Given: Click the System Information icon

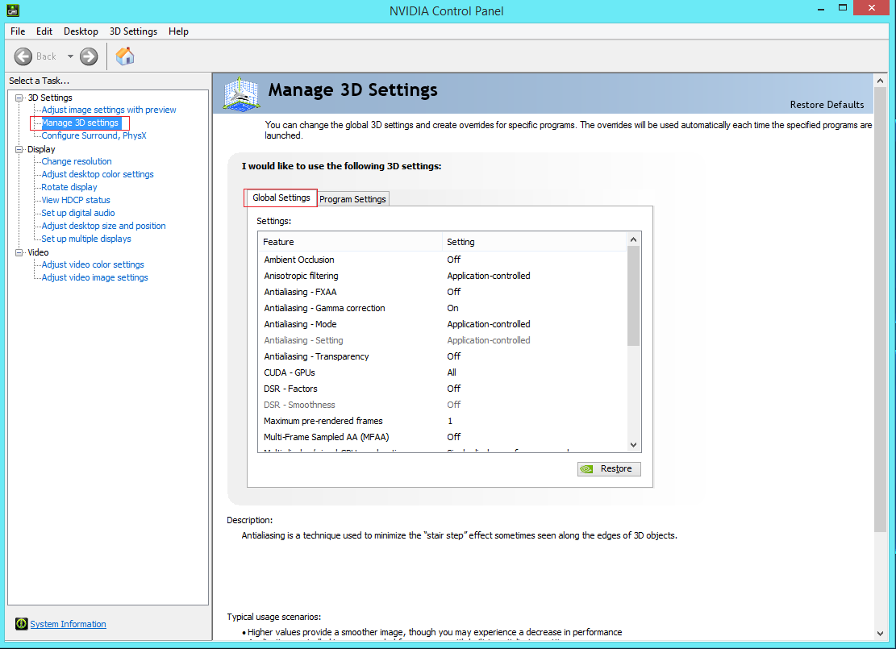Looking at the screenshot, I should (21, 624).
